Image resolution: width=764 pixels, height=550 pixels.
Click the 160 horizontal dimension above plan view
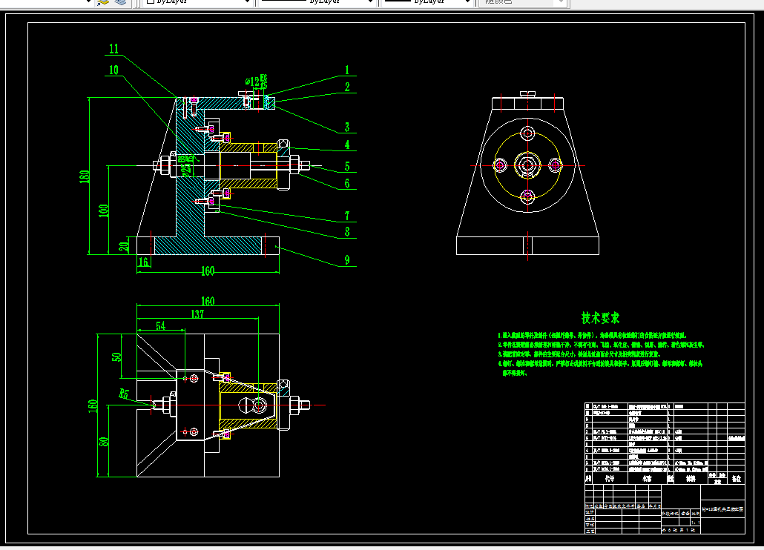[208, 301]
